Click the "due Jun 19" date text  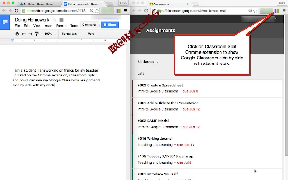point(186,145)
